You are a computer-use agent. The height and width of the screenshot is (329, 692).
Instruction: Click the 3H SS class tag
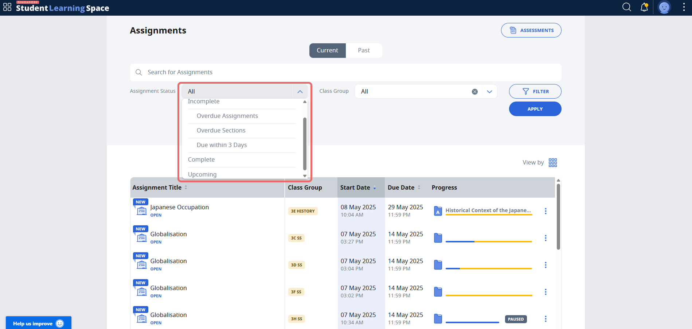point(297,319)
